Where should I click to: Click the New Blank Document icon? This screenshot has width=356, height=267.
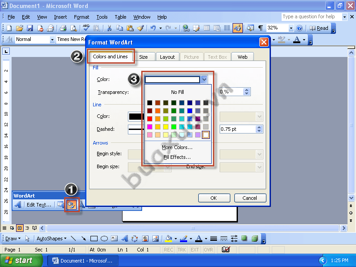[x=9, y=28]
